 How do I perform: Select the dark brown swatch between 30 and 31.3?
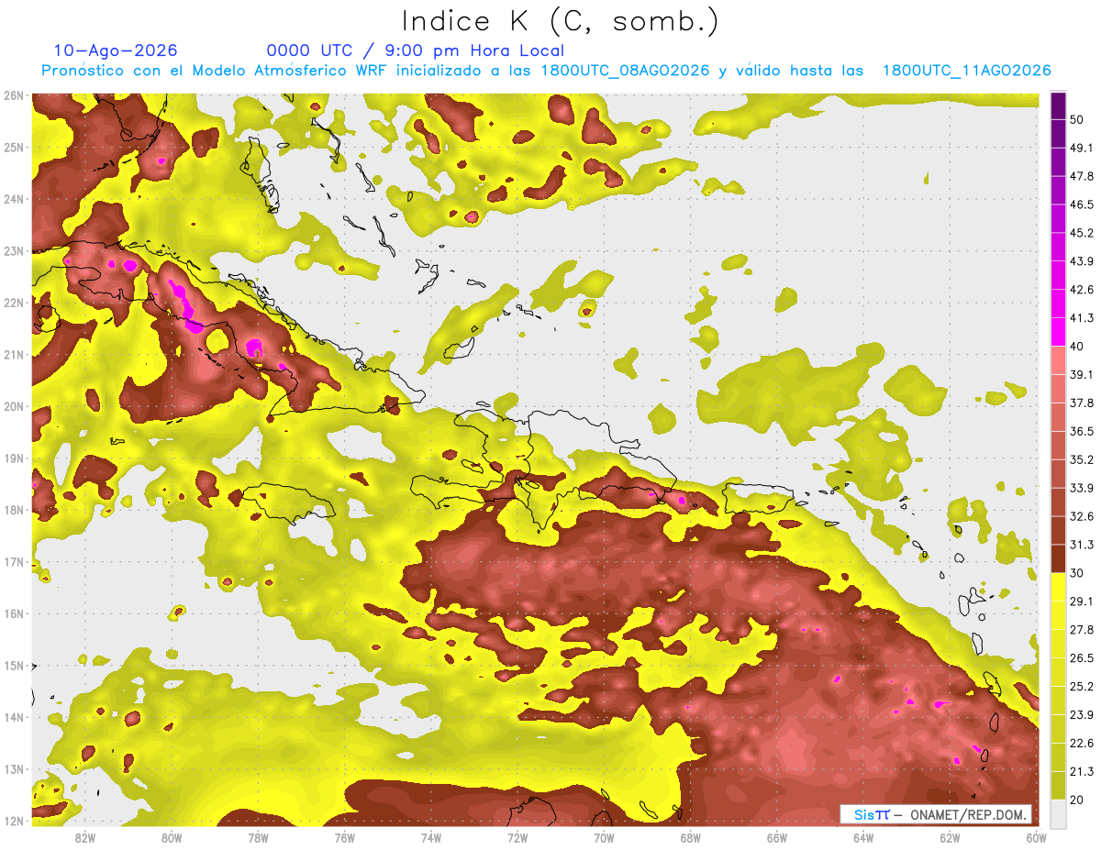pyautogui.click(x=1058, y=559)
